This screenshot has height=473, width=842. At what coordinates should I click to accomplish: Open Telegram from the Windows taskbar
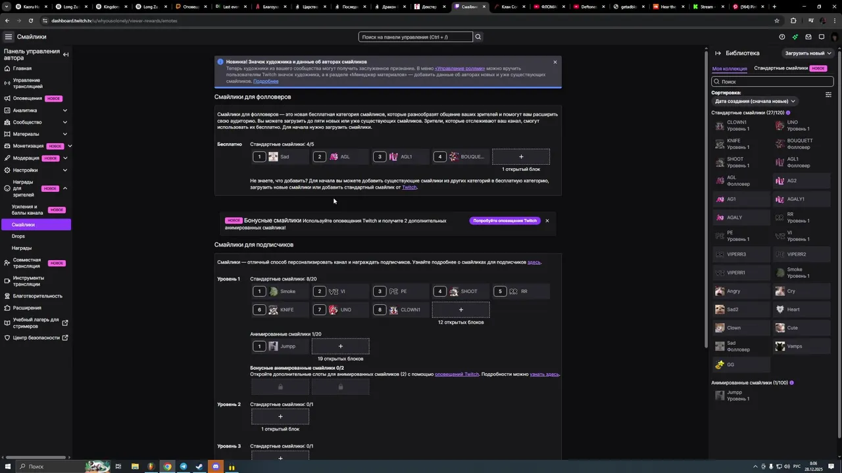[x=184, y=466]
